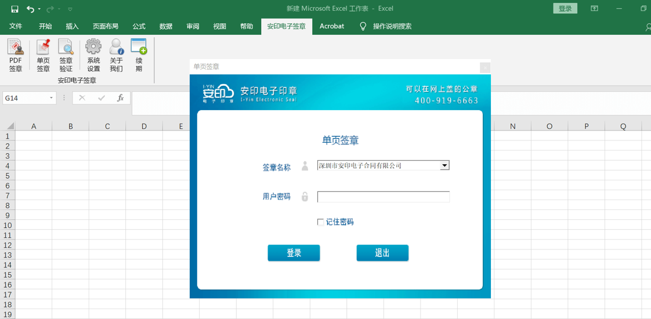Click the 退出 button in dialog

[382, 253]
